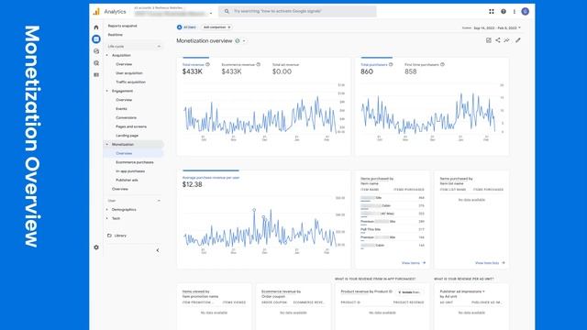Screen dimensions: 587x330
Task: Open the user account avatar
Action: (526, 12)
